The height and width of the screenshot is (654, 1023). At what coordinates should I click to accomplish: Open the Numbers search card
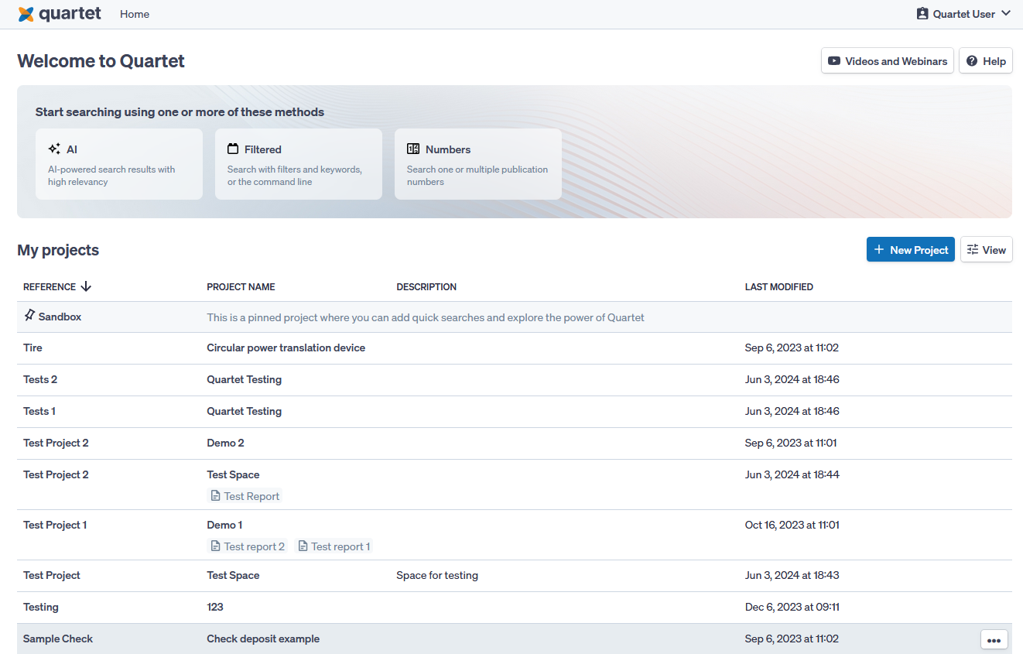pyautogui.click(x=477, y=164)
